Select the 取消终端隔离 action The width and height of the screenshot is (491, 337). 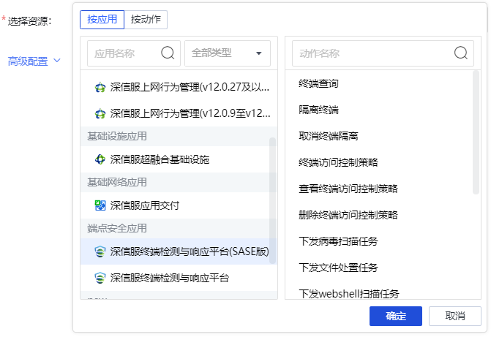point(329,136)
